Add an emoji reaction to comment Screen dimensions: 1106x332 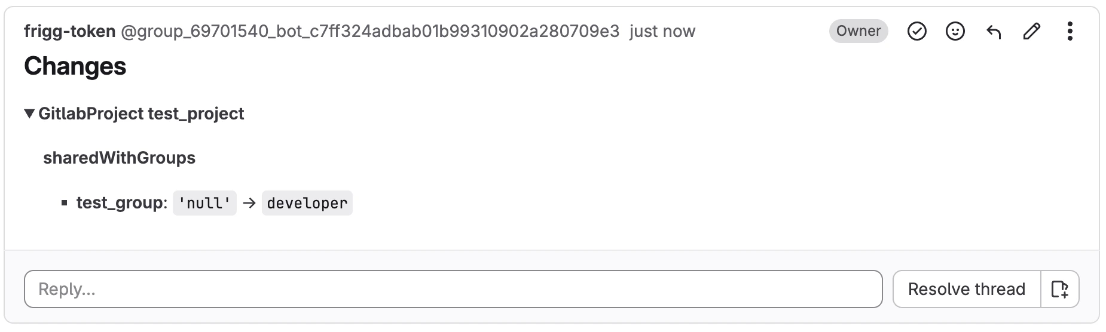955,31
